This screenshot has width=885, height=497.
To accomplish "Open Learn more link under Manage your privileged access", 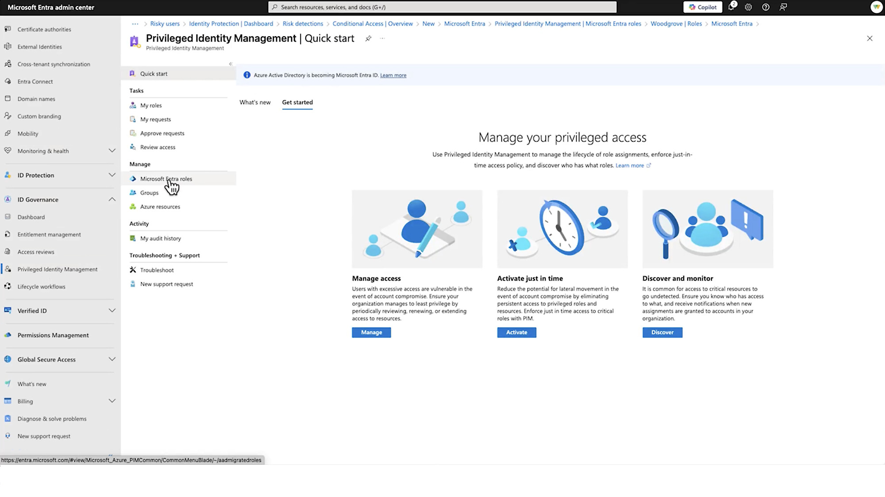I will coord(633,166).
